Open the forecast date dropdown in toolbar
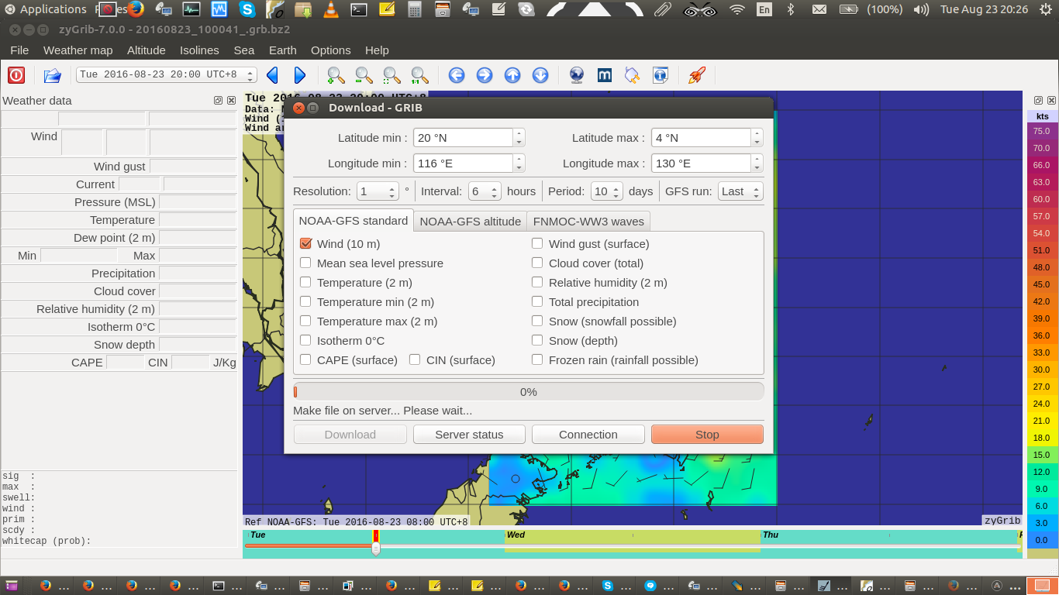This screenshot has width=1059, height=595. point(166,75)
